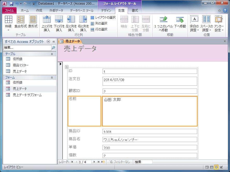This screenshot has height=172, width=230.
Task: Go to next record button
Action: click(94, 162)
